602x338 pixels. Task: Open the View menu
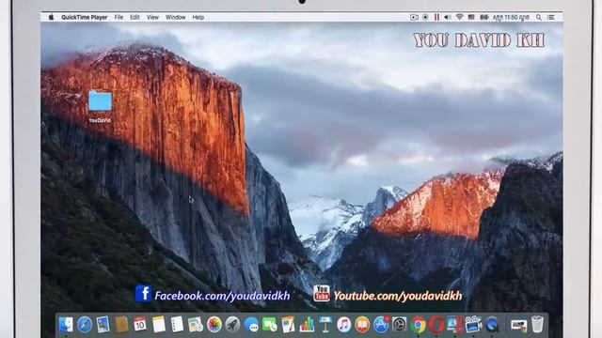pos(152,17)
